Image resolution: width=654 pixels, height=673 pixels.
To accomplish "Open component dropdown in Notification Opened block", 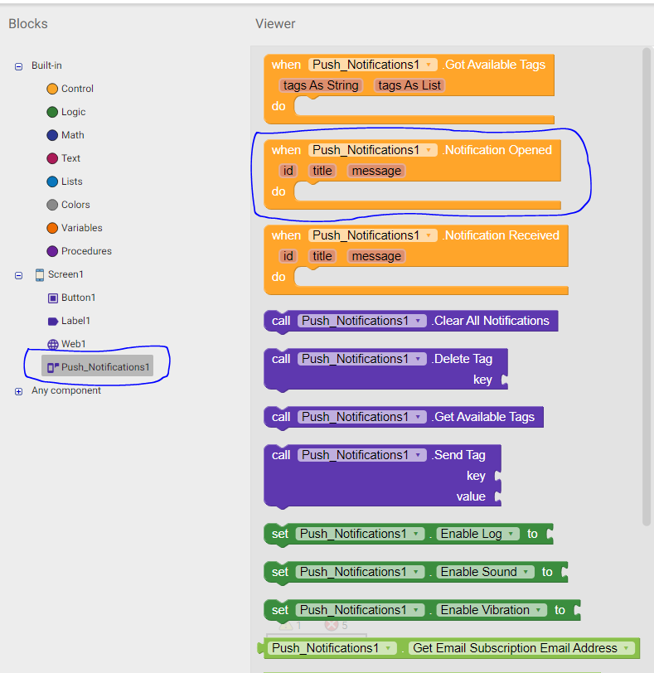I will [x=429, y=150].
